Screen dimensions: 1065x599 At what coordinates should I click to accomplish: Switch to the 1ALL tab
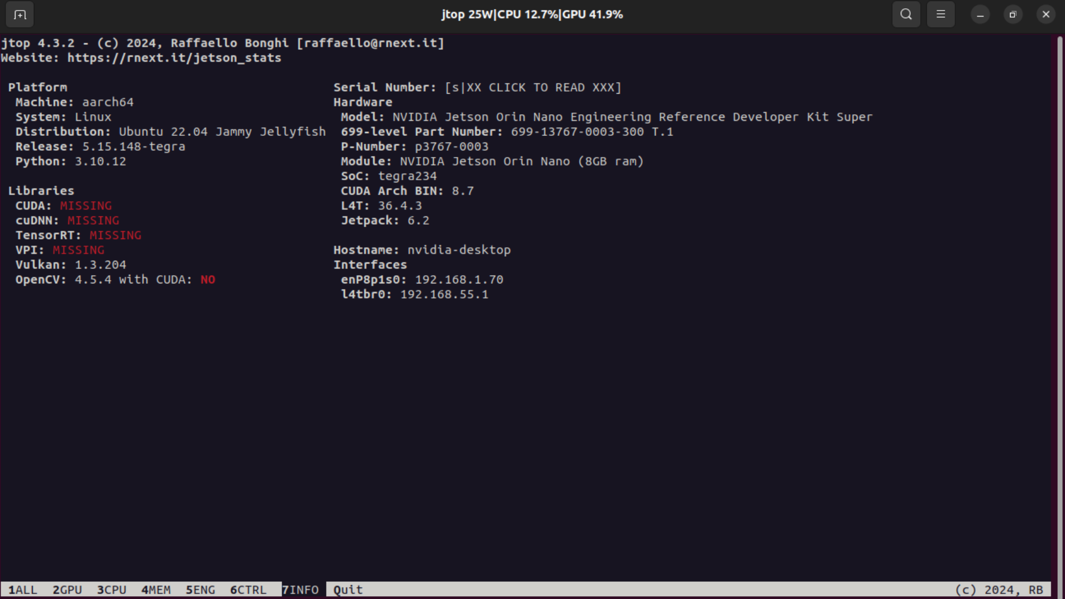pyautogui.click(x=23, y=590)
